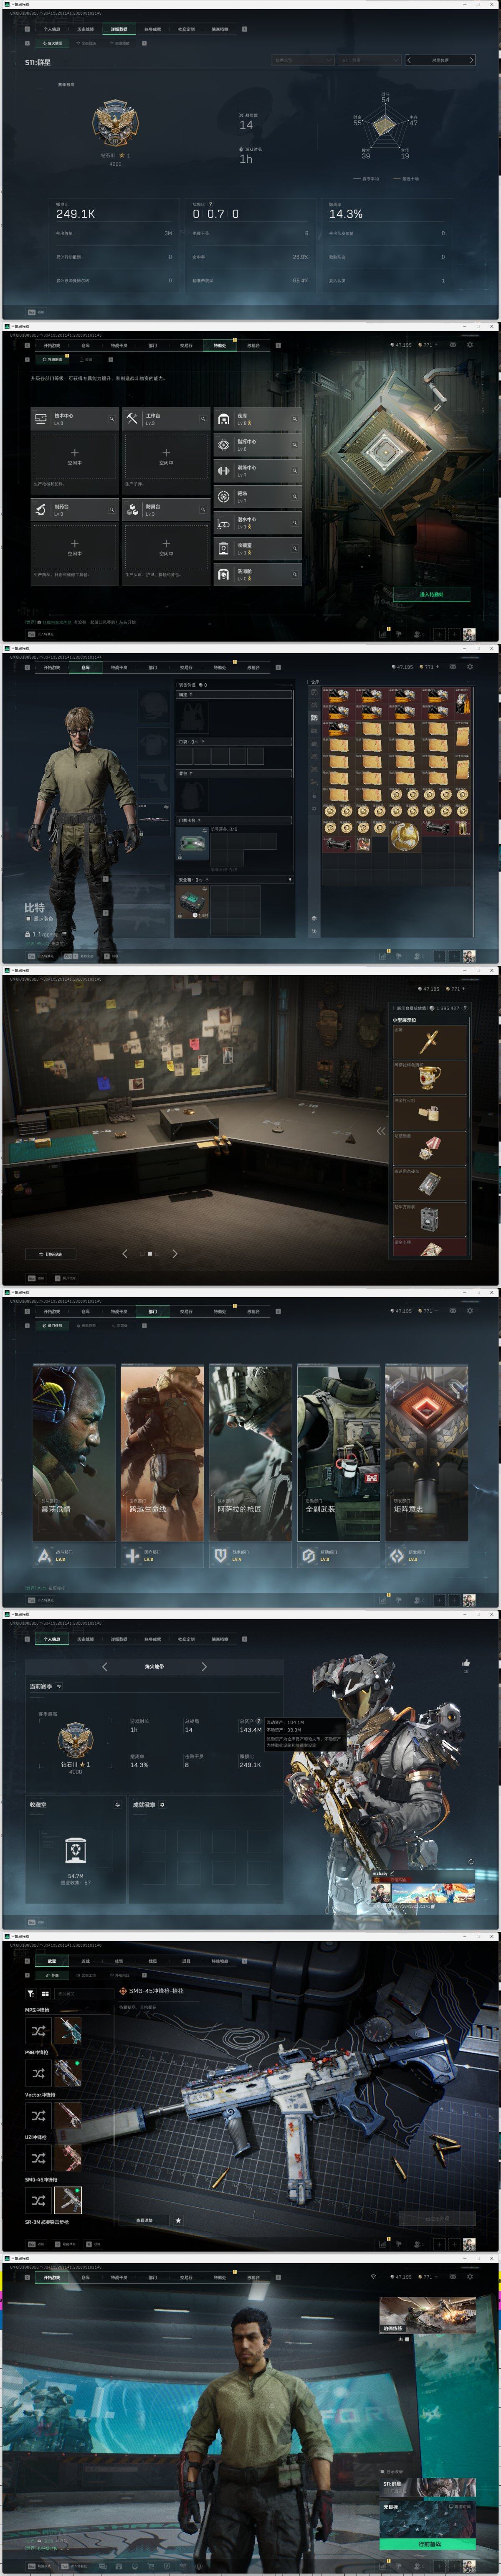Open 交易行 tab in the stash screen
Viewport: 501px width, 2576px height.
coord(186,667)
